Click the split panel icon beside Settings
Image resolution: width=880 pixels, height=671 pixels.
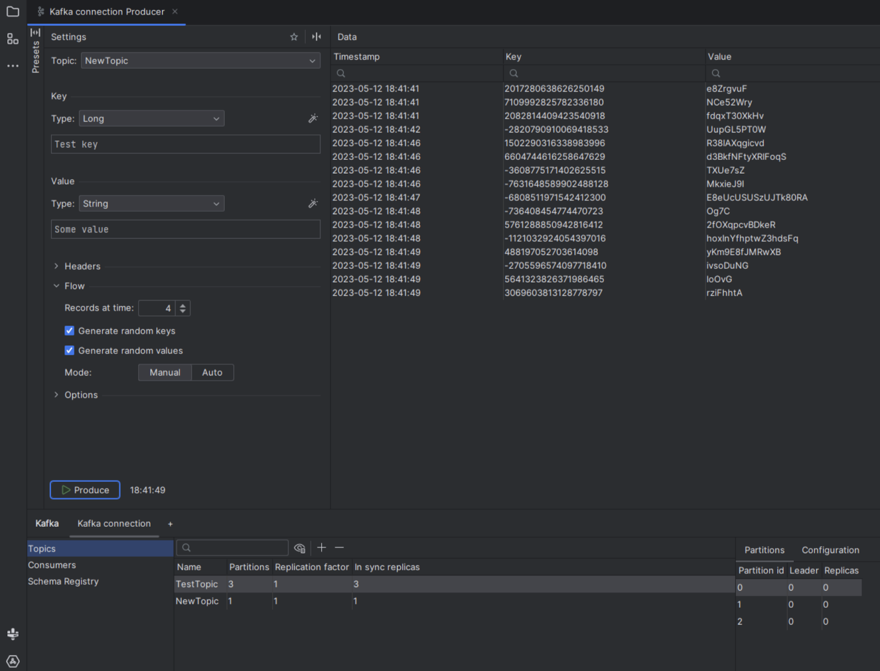pos(316,37)
